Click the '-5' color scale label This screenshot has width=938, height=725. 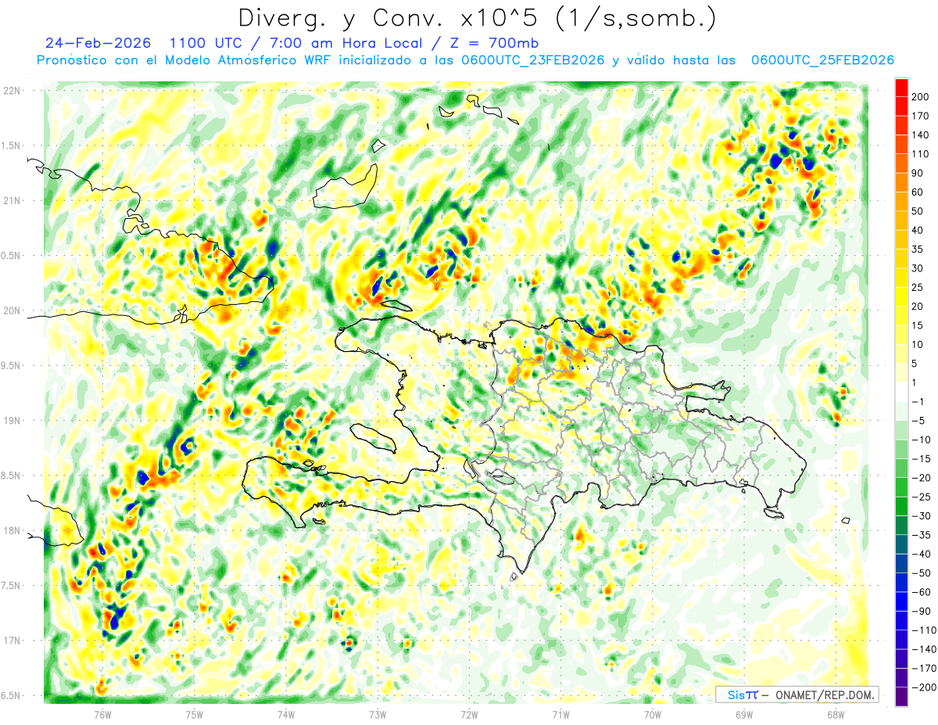(918, 421)
